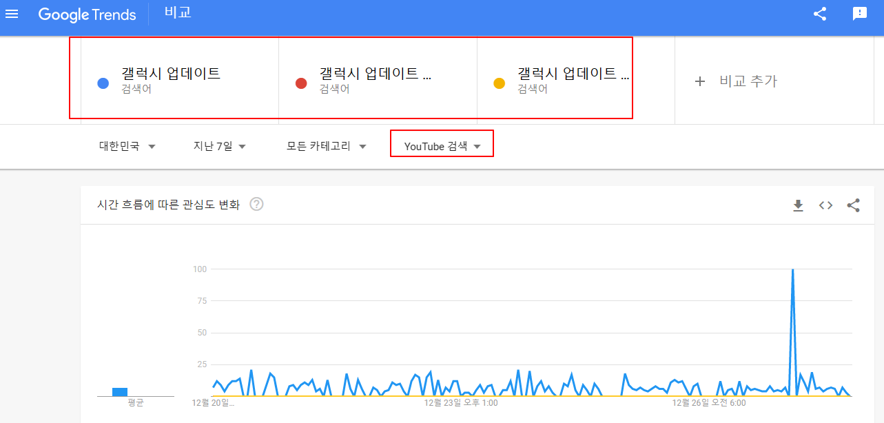Open the 대한민국 region dropdown
This screenshot has width=884, height=423.
(x=127, y=146)
